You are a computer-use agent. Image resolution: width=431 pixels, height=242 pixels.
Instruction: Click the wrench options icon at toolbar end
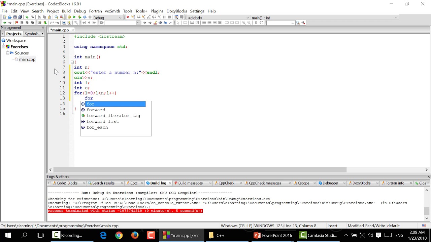click(303, 23)
